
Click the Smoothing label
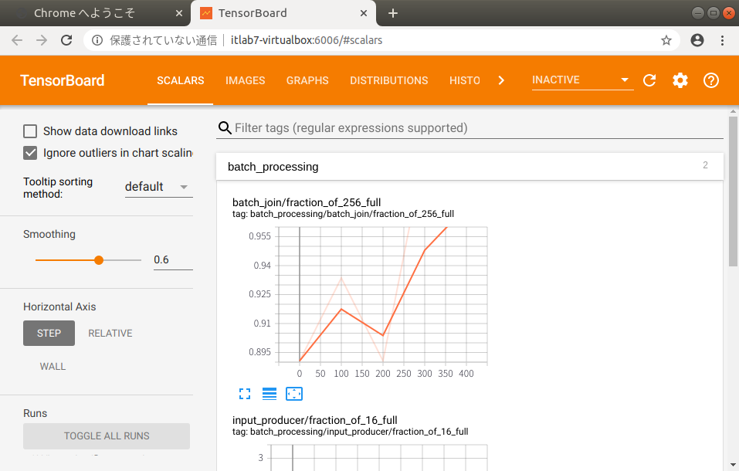coord(49,234)
